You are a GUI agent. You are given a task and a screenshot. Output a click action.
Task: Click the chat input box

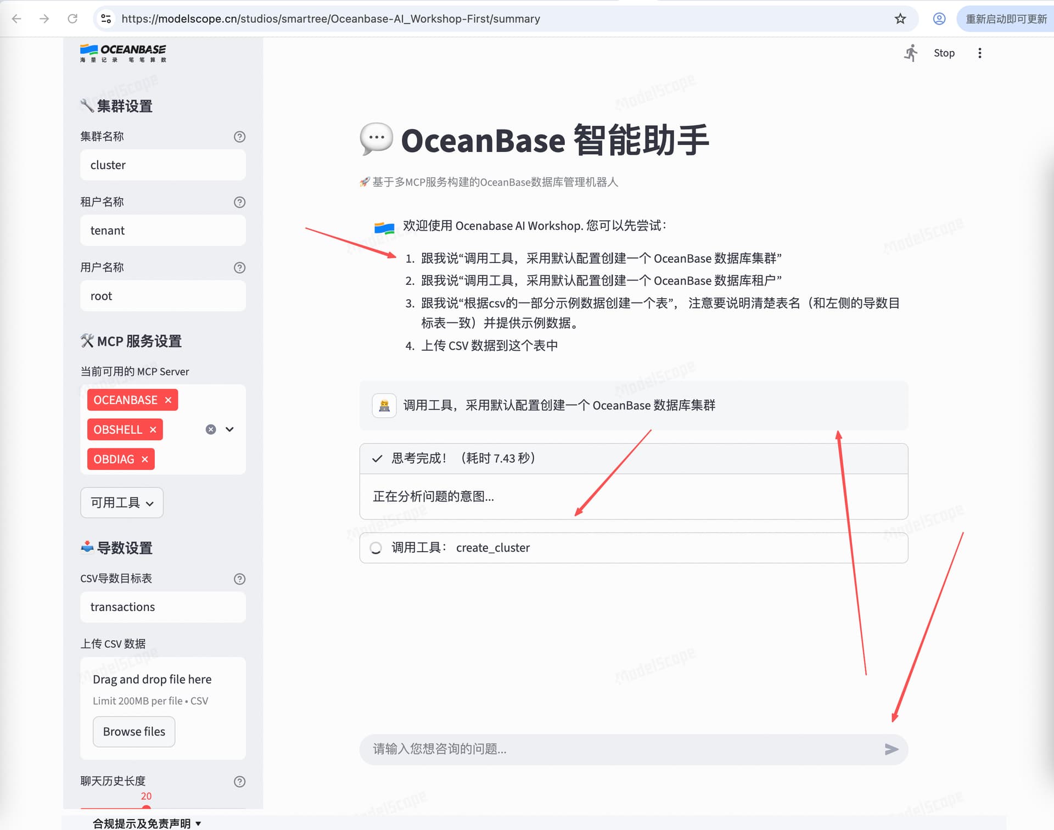pos(620,749)
